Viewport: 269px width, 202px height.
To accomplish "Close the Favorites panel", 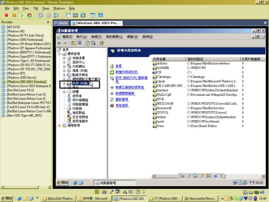I will click(x=48, y=22).
